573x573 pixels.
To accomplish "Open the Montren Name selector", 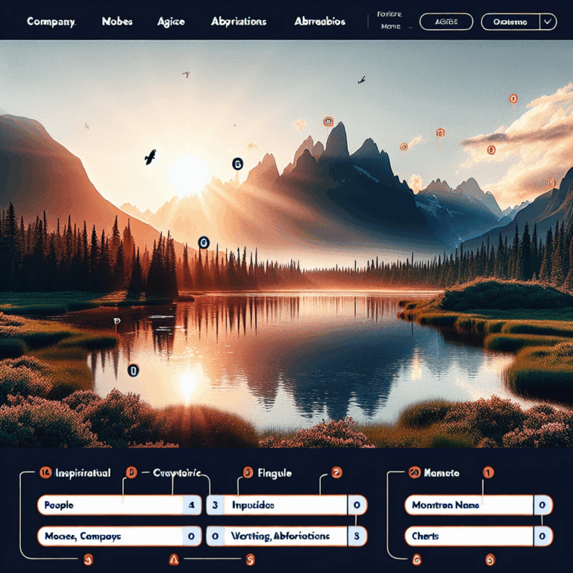I will point(470,505).
